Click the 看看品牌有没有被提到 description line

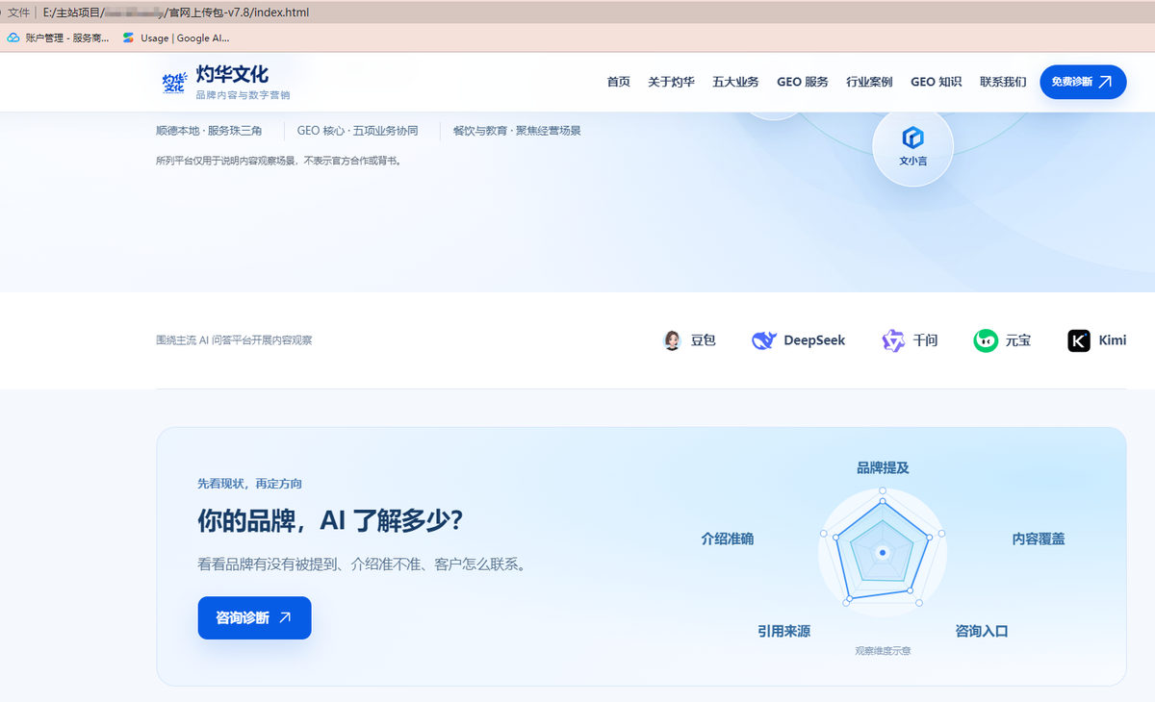tap(362, 564)
